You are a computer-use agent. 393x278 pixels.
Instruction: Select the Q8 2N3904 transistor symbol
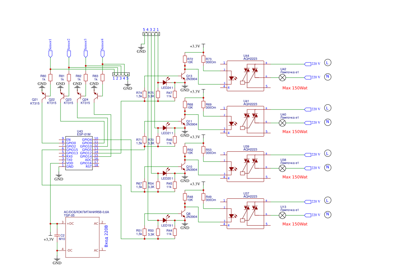point(183,214)
